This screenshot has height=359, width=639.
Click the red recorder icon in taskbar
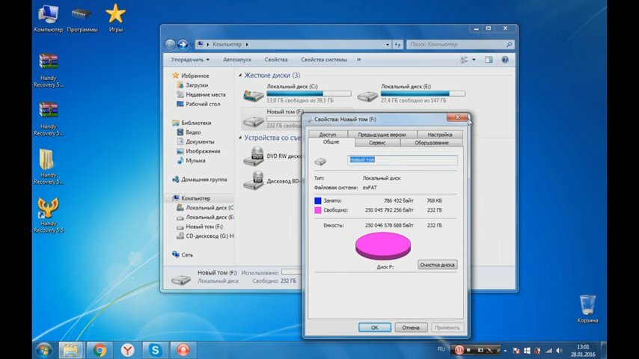pyautogui.click(x=183, y=350)
